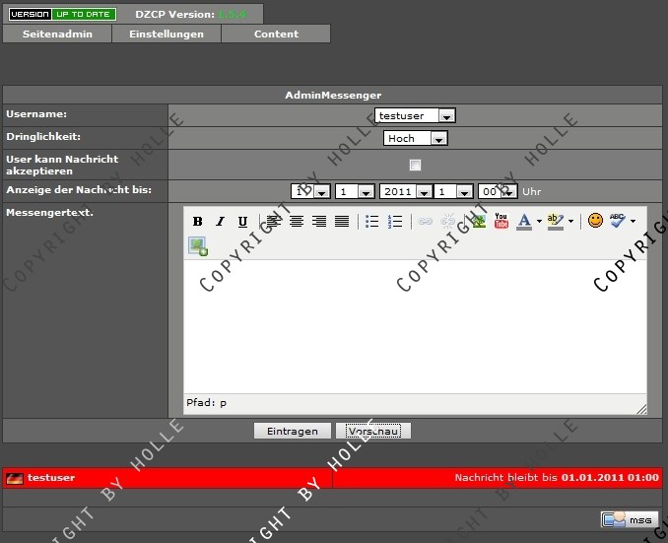Embed a YouTube video
Image resolution: width=668 pixels, height=543 pixels.
(x=501, y=222)
